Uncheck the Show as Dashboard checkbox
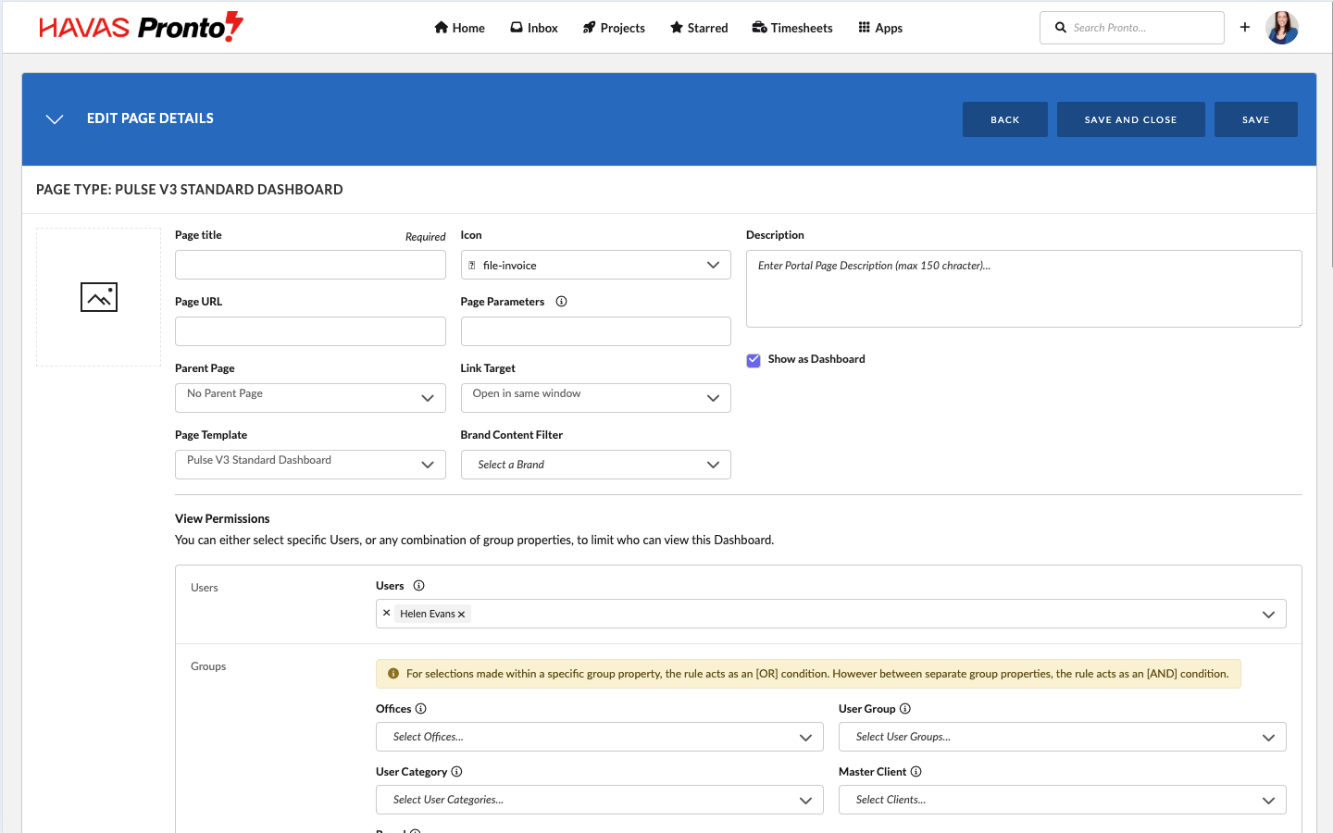This screenshot has height=833, width=1333. point(754,360)
